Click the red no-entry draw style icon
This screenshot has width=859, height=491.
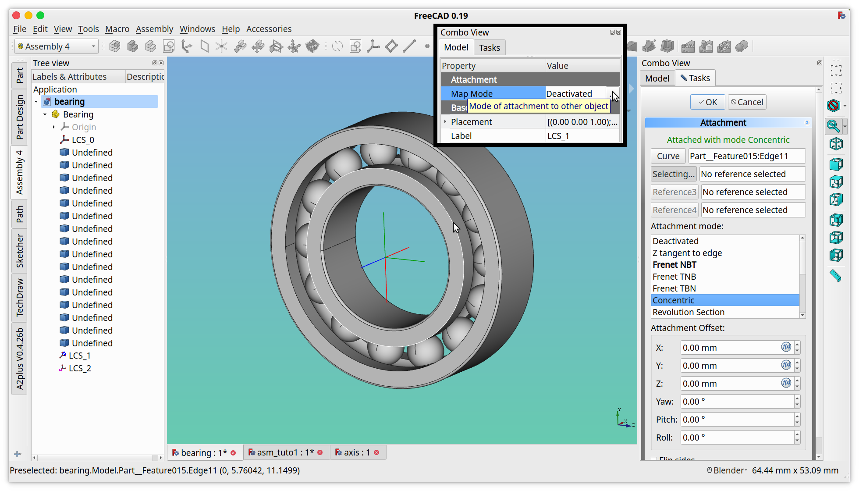pos(833,106)
